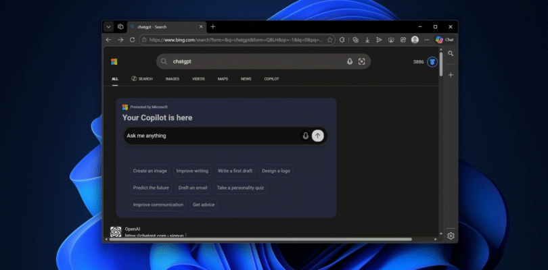Viewport: 548px width, 270px height.
Task: Click the scroll down arrow
Action: coord(441,234)
